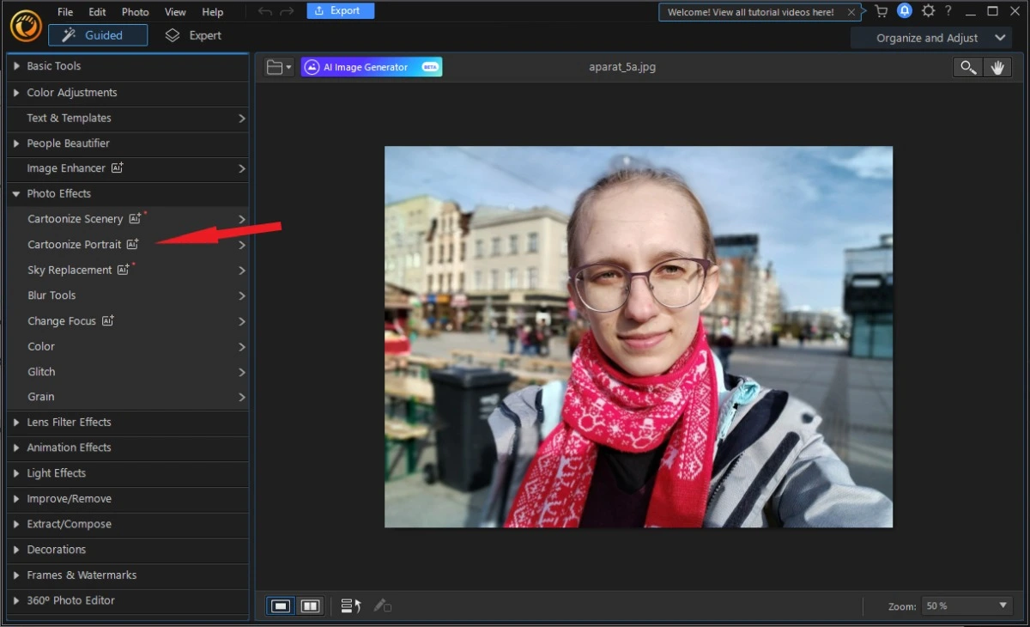
Task: Click the shopping cart icon
Action: tap(881, 11)
